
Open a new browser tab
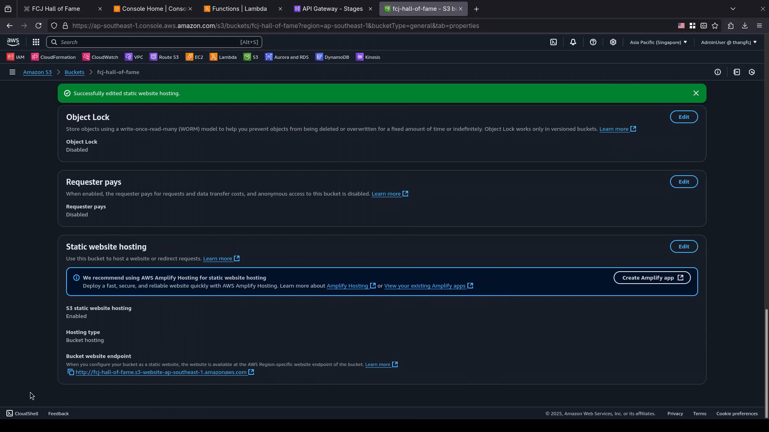coord(477,9)
